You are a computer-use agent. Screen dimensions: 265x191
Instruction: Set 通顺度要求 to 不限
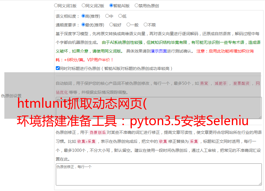point(145,25)
